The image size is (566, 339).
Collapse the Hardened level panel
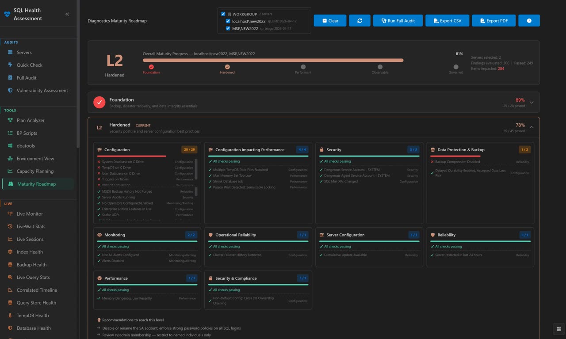[x=531, y=127]
